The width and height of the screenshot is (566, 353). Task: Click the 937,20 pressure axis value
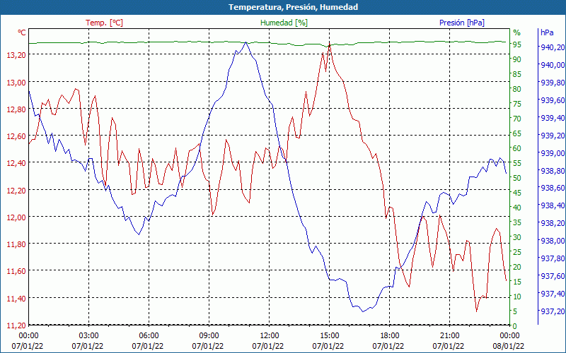tap(553, 311)
